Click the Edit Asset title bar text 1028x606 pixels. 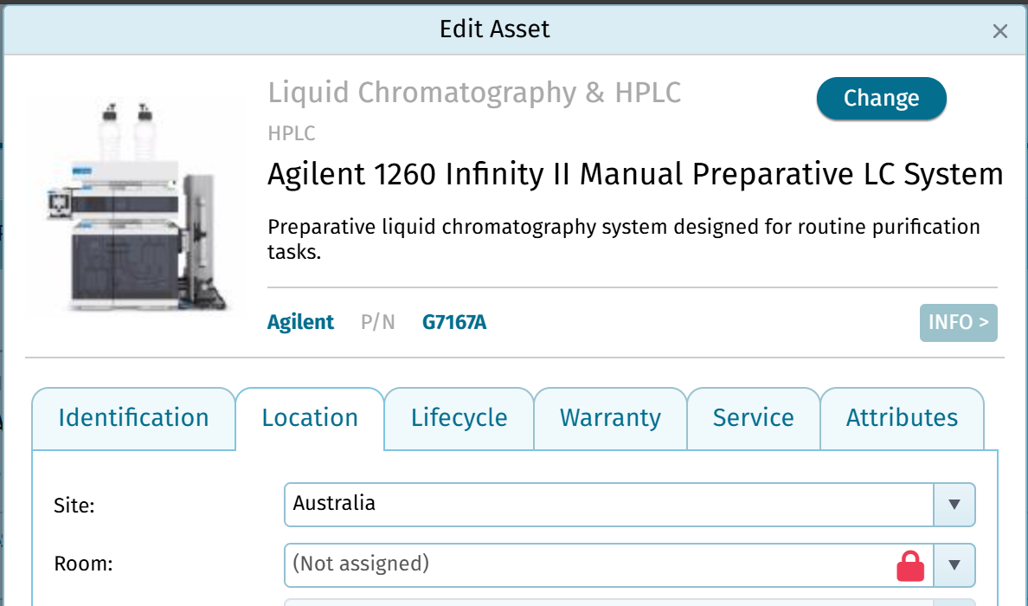(494, 29)
